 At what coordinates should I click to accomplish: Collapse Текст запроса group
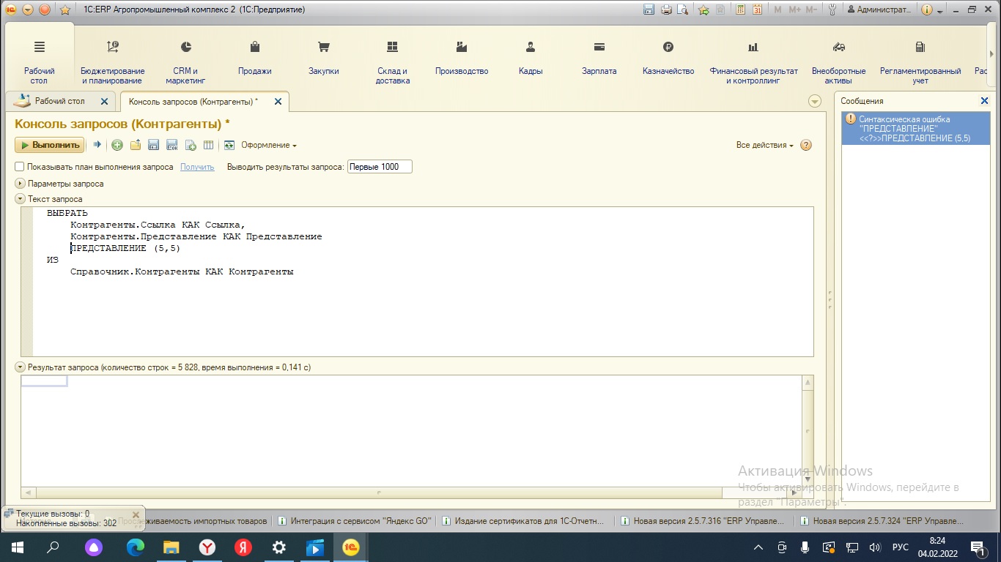pos(21,199)
